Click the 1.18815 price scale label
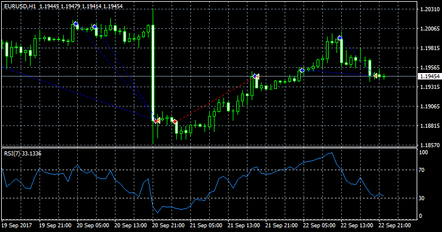The image size is (442, 232). (430, 126)
